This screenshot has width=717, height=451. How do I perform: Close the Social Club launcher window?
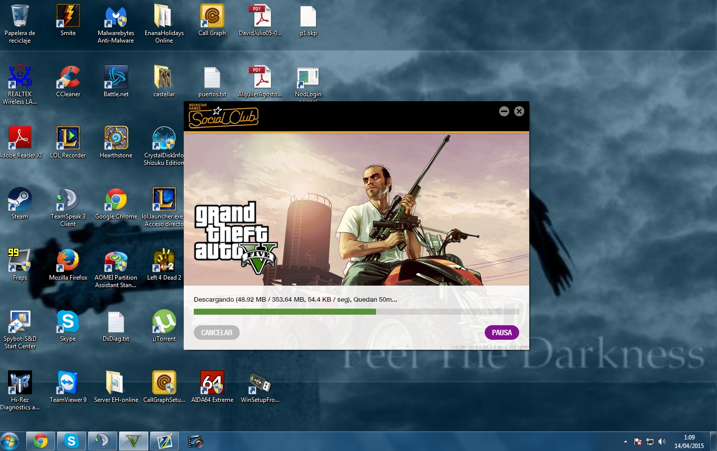[x=519, y=111]
